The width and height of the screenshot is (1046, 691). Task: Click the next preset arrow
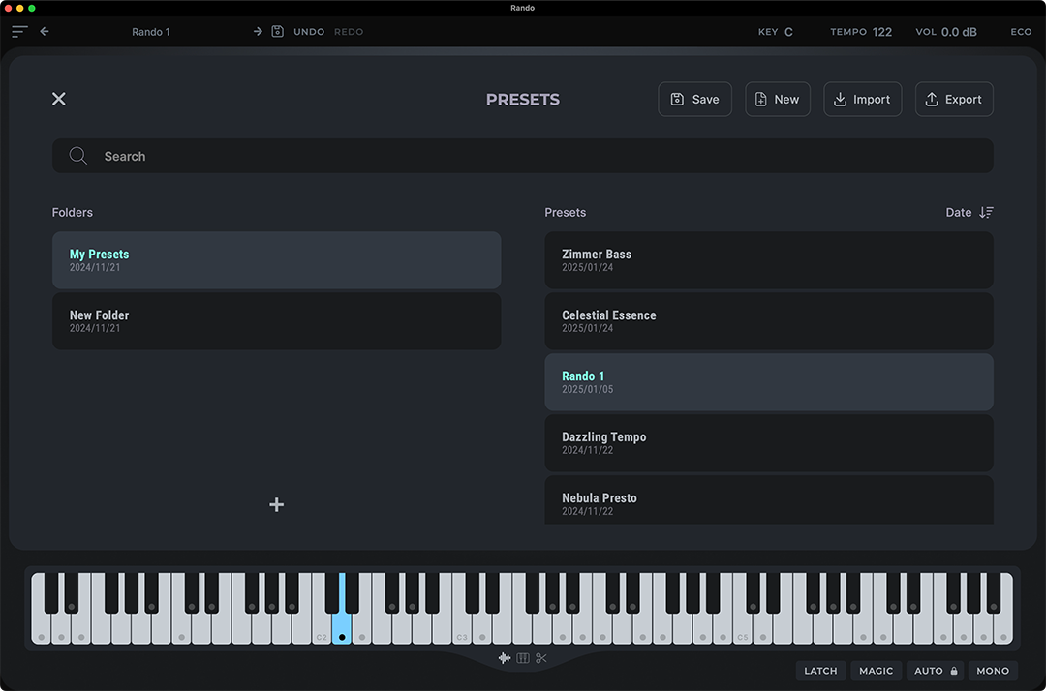tap(258, 32)
